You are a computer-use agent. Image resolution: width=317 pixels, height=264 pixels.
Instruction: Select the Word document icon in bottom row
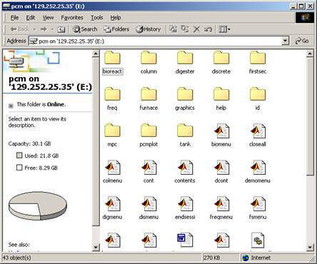(x=185, y=240)
